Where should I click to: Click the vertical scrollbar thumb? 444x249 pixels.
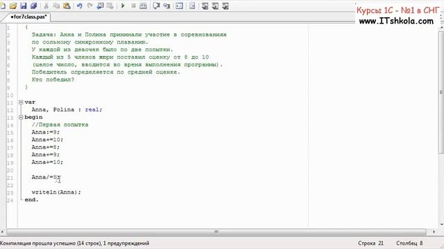click(x=441, y=92)
